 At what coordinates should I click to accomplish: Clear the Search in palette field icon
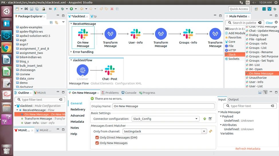(x=260, y=23)
